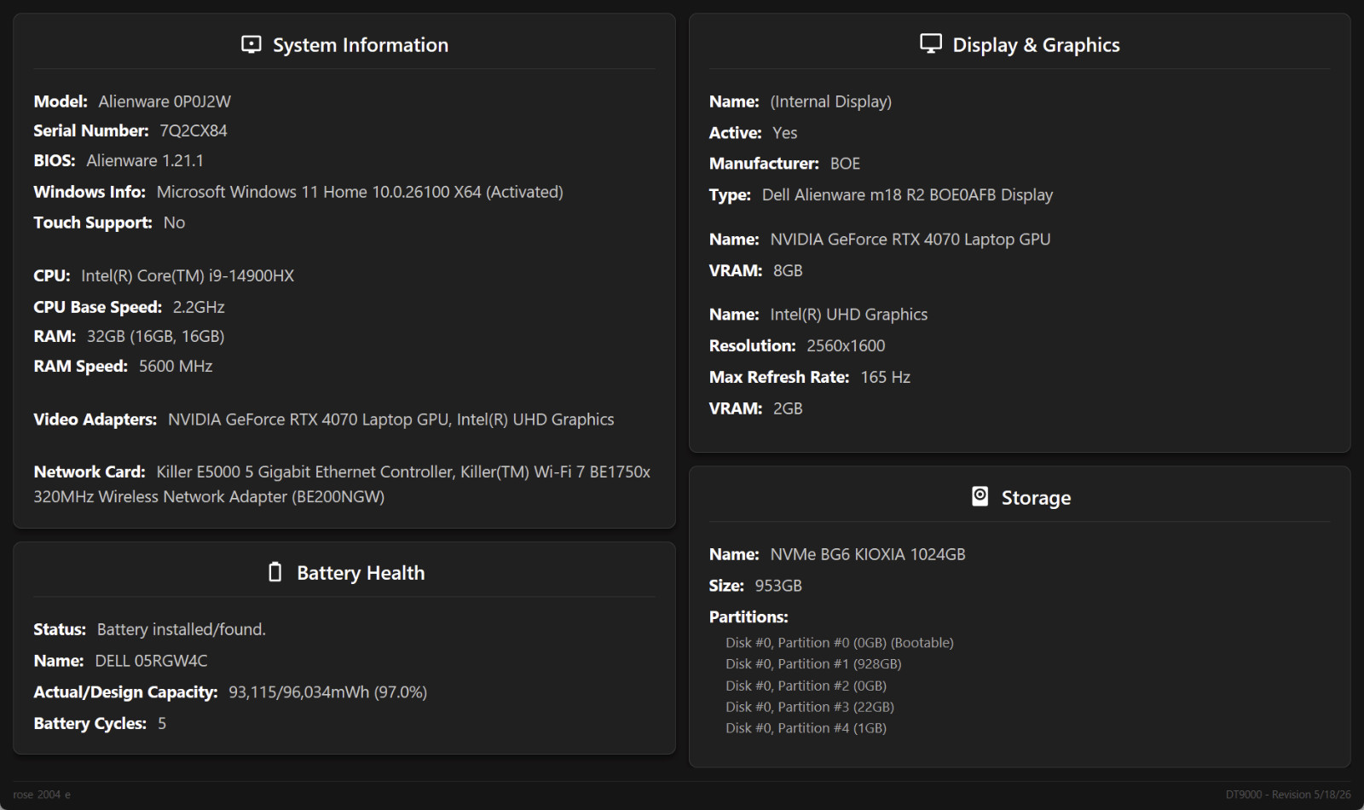This screenshot has height=810, width=1364.
Task: Click the Max Refresh Rate value 165 Hz
Action: 886,378
